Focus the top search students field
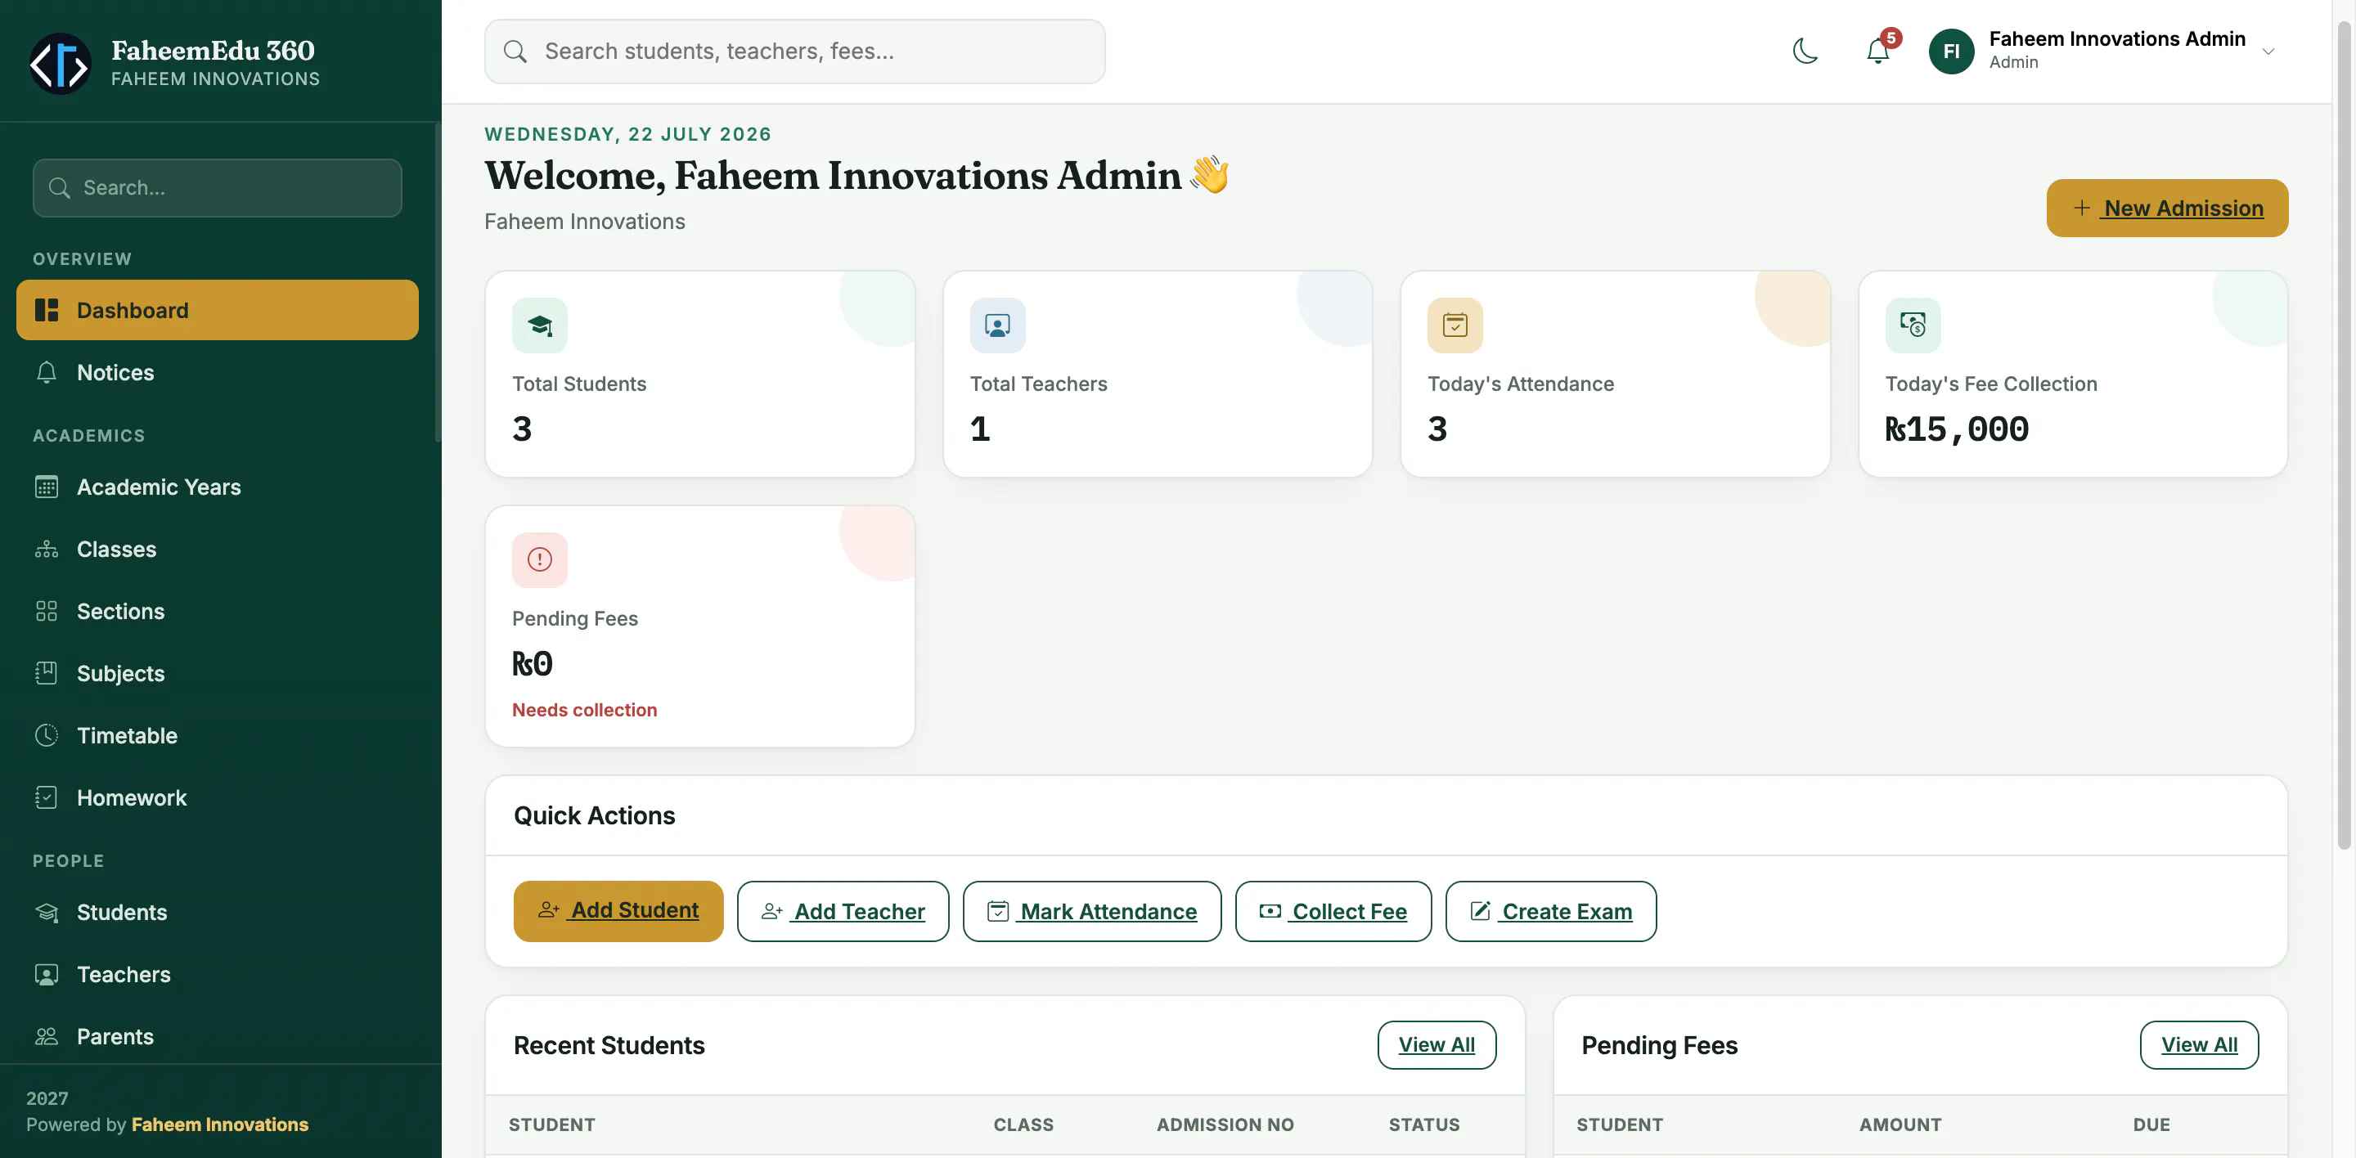 click(x=794, y=52)
